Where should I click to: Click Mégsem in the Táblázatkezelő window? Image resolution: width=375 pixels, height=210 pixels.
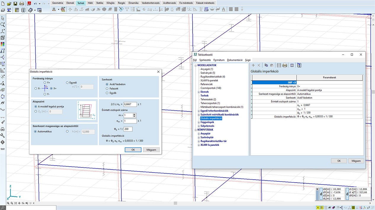click(356, 161)
